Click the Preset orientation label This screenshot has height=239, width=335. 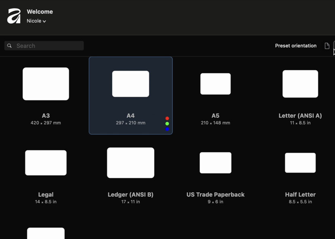295,46
